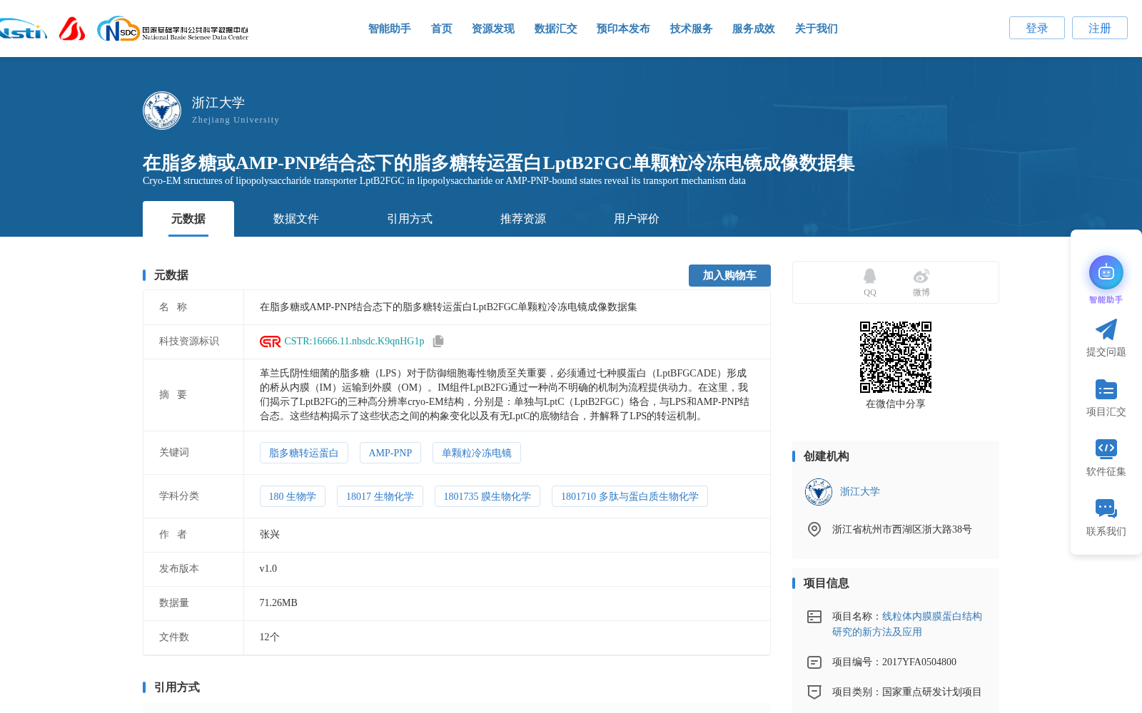Go to 首页 in navigation
Viewport: 1142px width, 713px height.
tap(442, 29)
